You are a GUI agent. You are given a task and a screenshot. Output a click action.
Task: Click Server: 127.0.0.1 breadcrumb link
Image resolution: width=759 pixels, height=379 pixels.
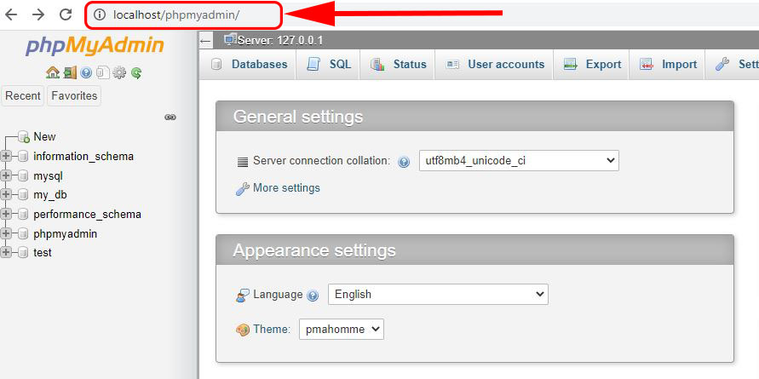280,40
